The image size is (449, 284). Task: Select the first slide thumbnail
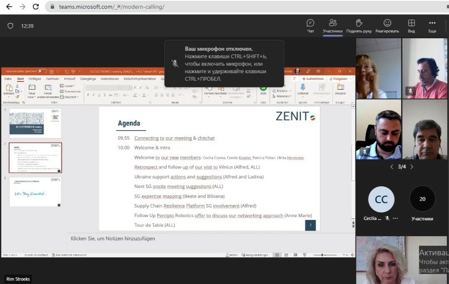click(x=35, y=123)
